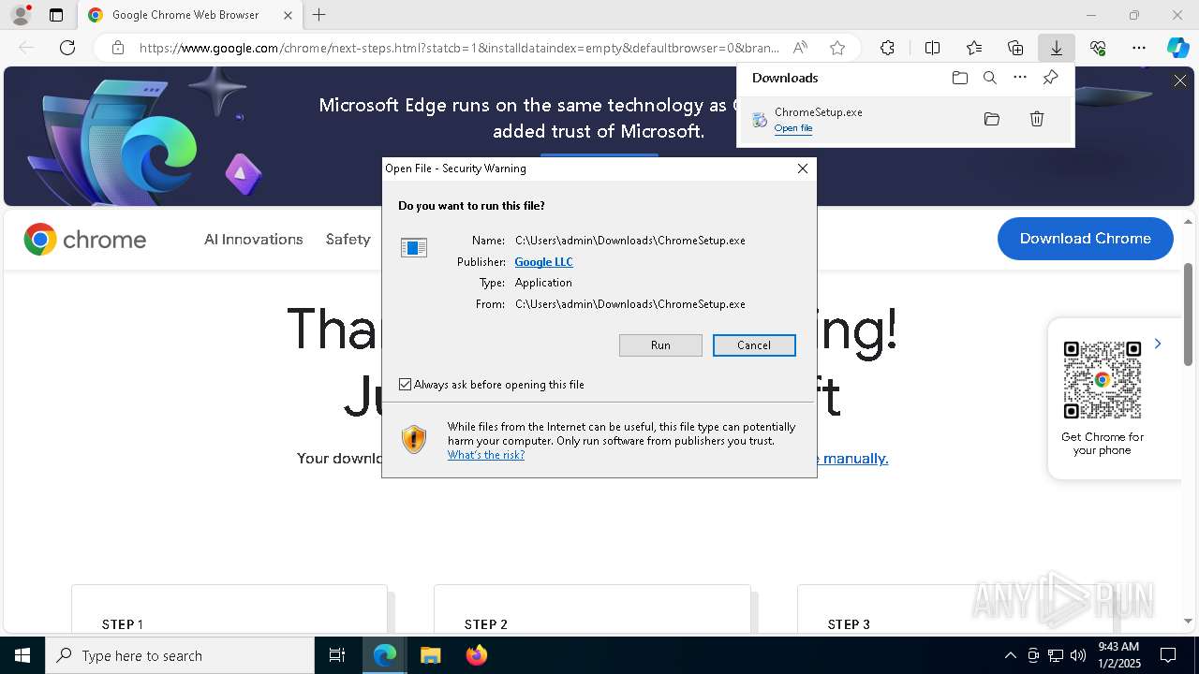1199x674 pixels.
Task: Open Edge Settings and more menu
Action: (x=1139, y=48)
